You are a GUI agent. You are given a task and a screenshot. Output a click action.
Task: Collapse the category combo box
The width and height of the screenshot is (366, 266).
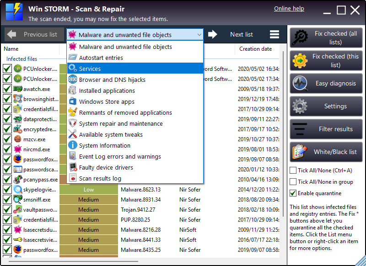coord(200,34)
